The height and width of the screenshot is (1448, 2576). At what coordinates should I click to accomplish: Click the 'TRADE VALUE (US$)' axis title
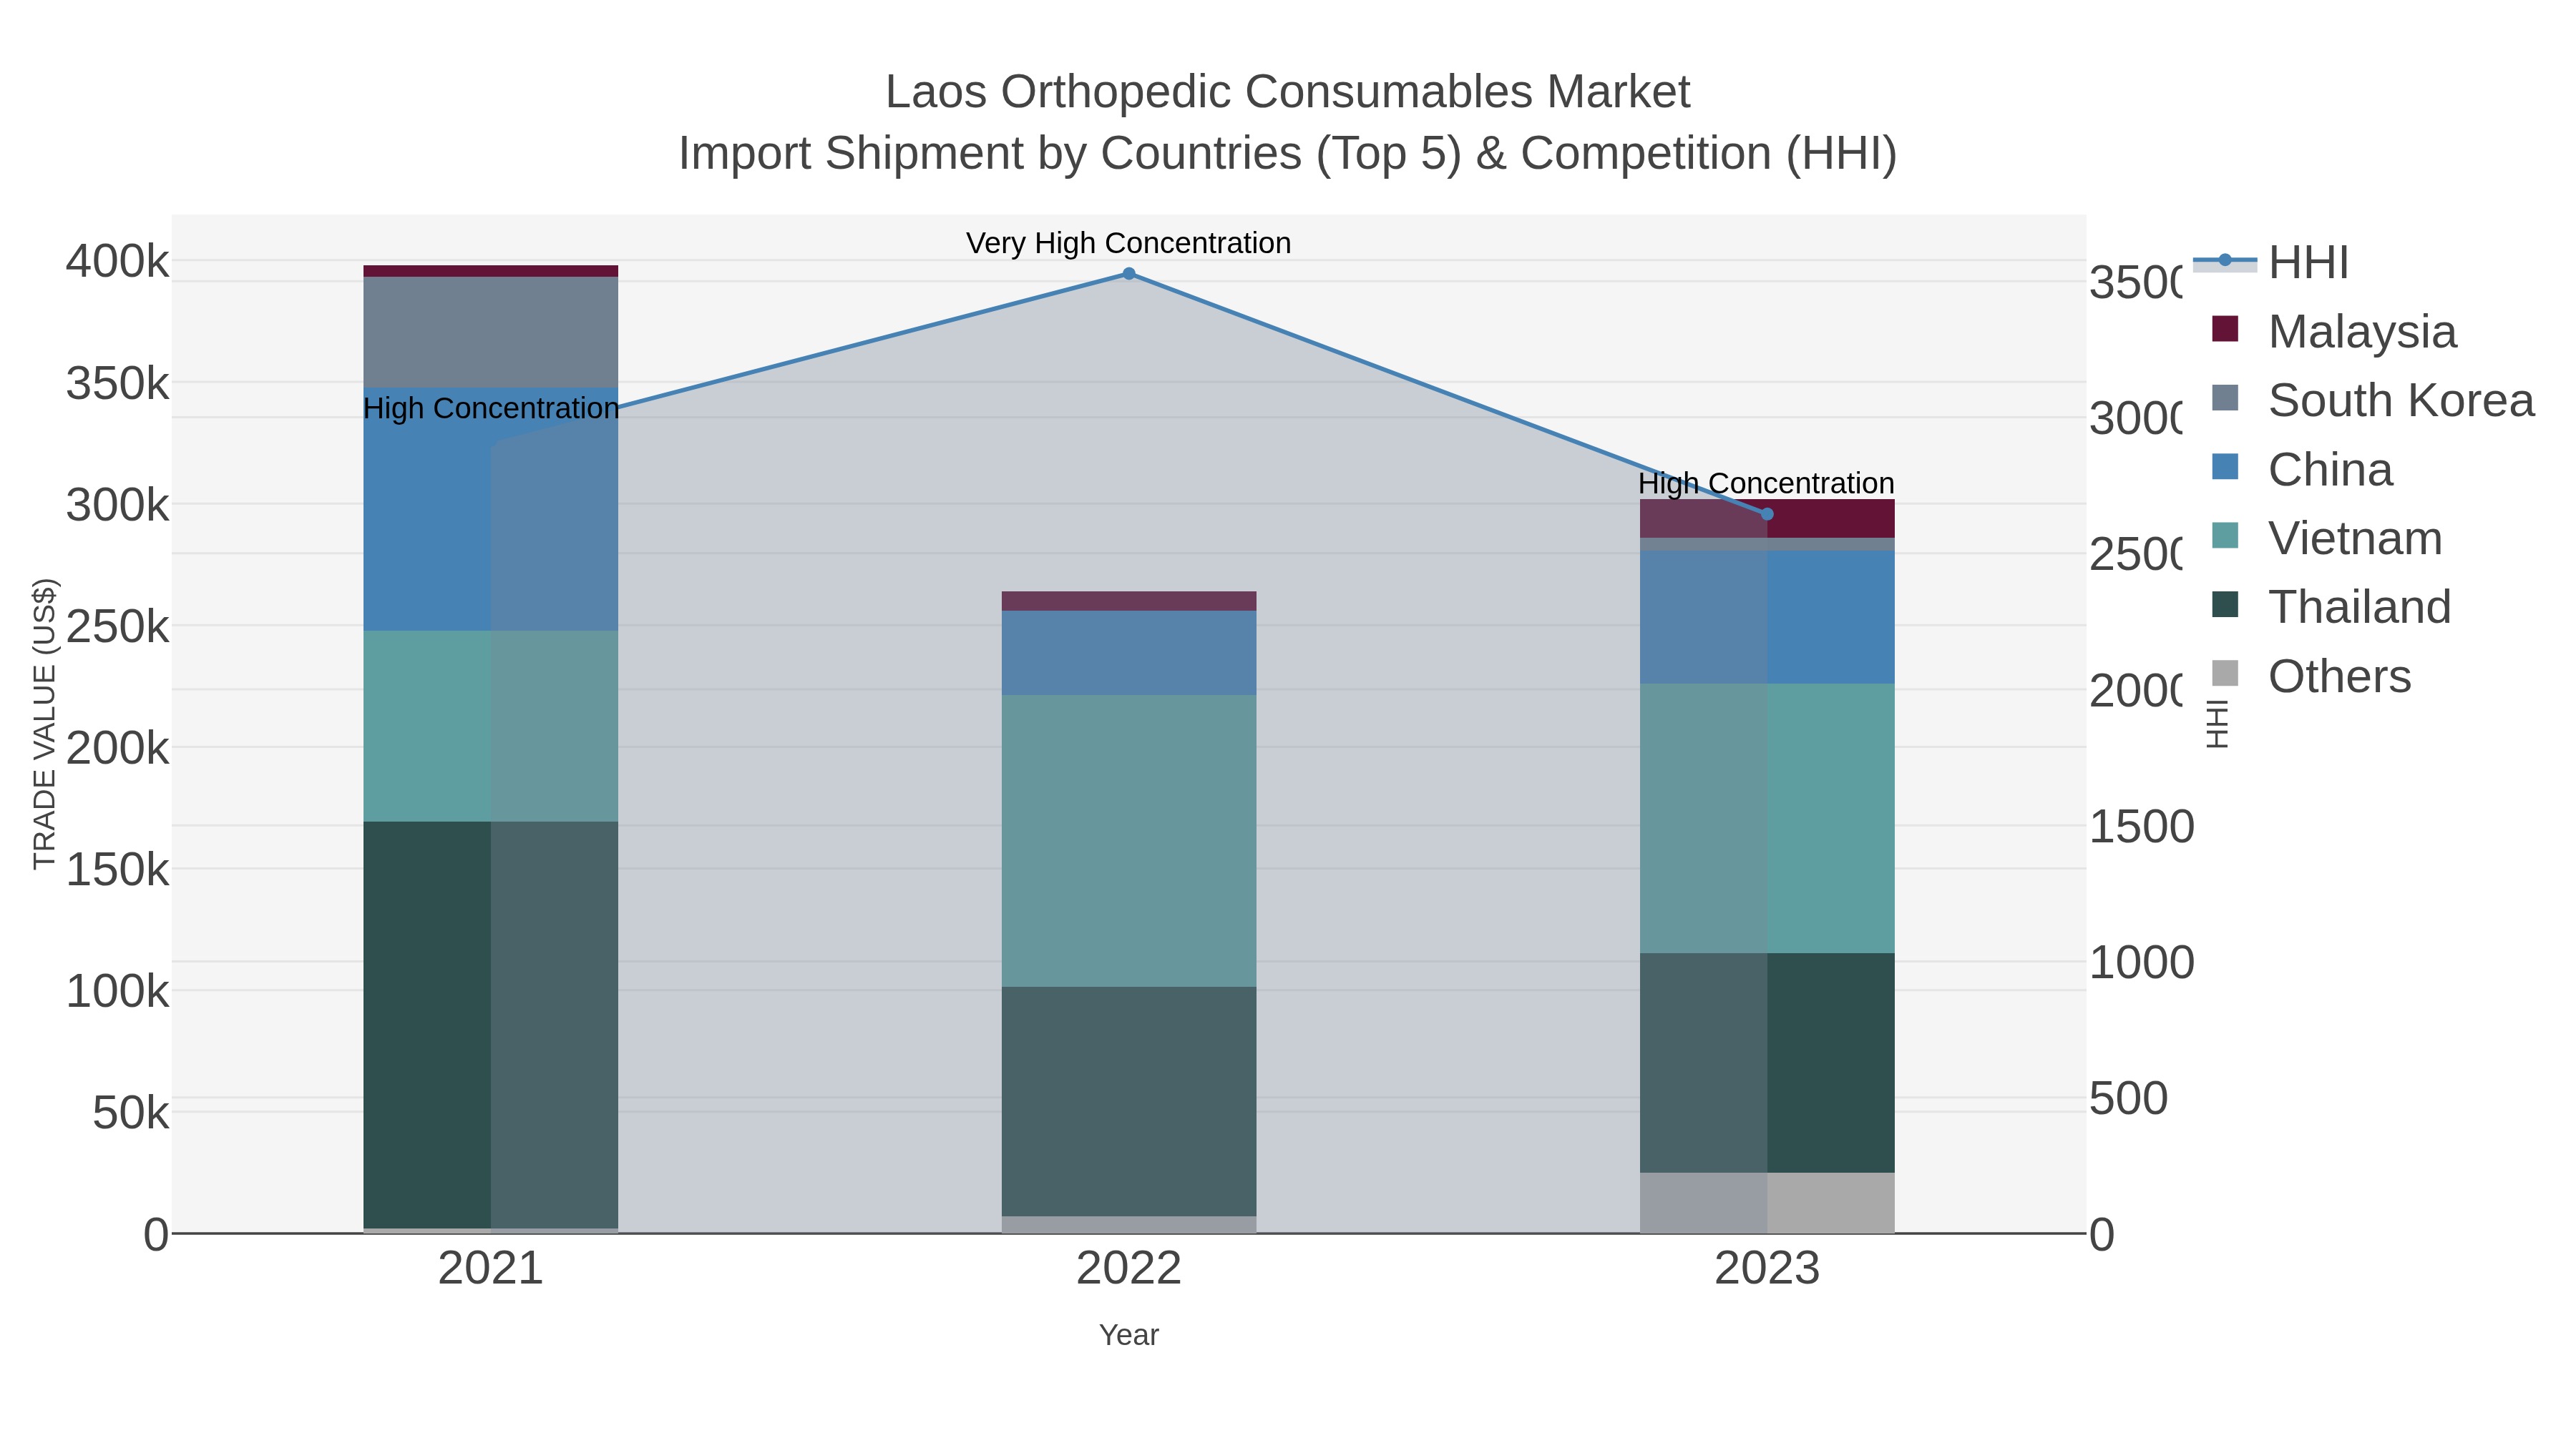coord(44,724)
